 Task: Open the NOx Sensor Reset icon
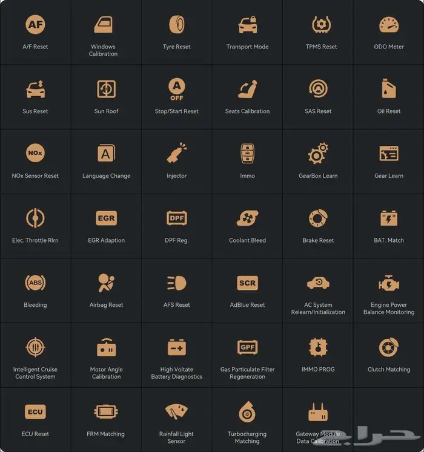[35, 152]
